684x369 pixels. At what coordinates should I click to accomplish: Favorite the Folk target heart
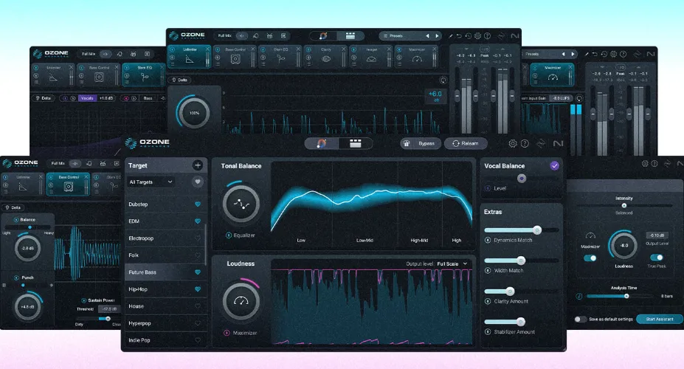click(198, 255)
